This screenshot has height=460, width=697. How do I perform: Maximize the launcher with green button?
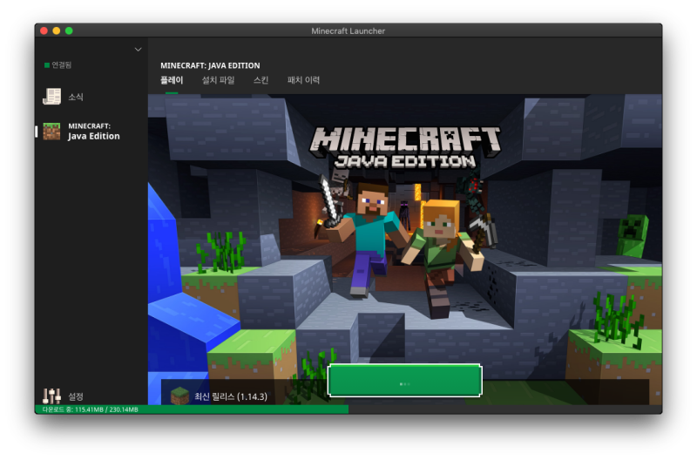pyautogui.click(x=69, y=30)
